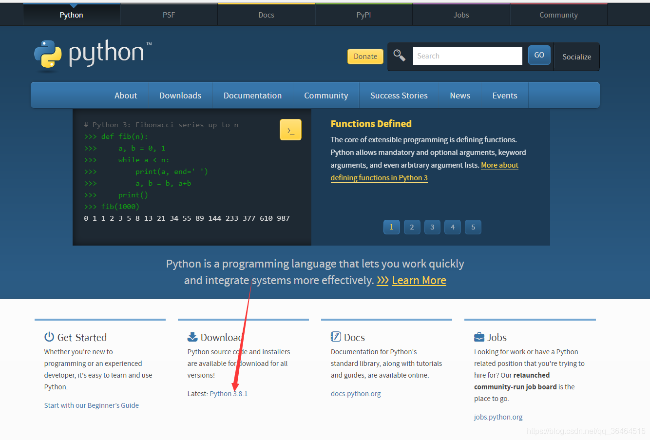Select slide 5 in the carousel

(x=473, y=227)
